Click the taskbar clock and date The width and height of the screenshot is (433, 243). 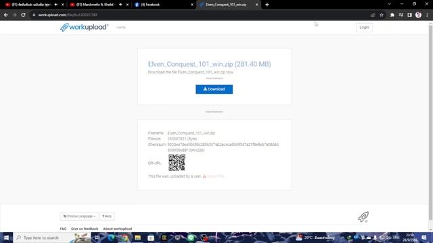click(410, 238)
